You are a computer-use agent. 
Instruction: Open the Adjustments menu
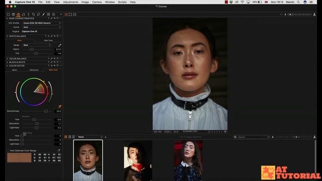[x=70, y=2]
